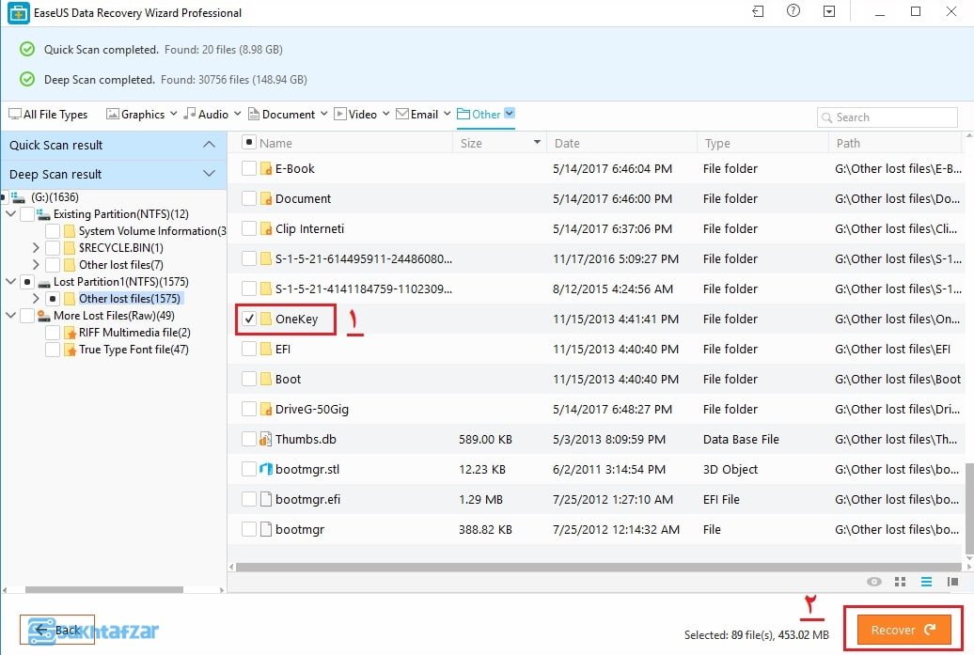
Task: Open the title bar options menu icon
Action: (828, 12)
